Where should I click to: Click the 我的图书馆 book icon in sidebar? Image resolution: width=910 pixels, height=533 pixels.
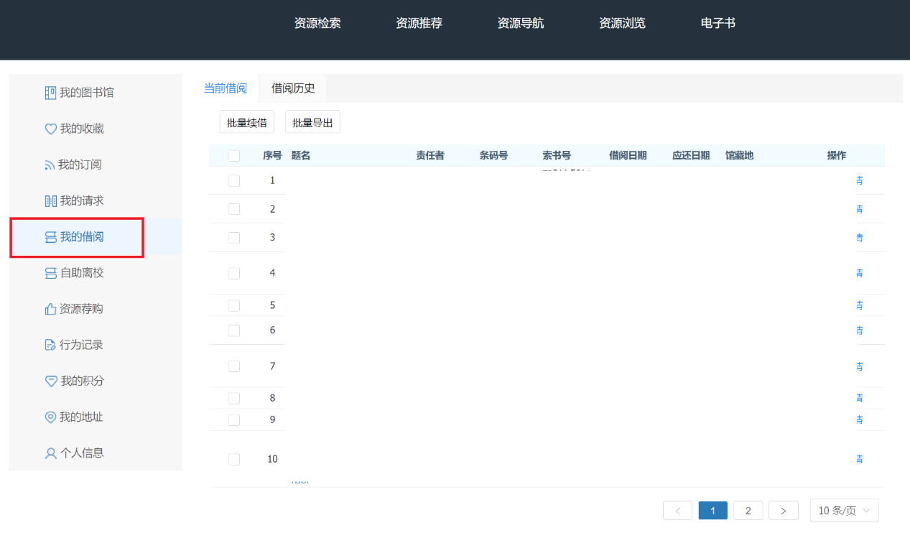[x=50, y=93]
